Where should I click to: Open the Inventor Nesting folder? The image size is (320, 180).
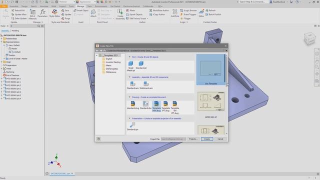click(x=113, y=62)
